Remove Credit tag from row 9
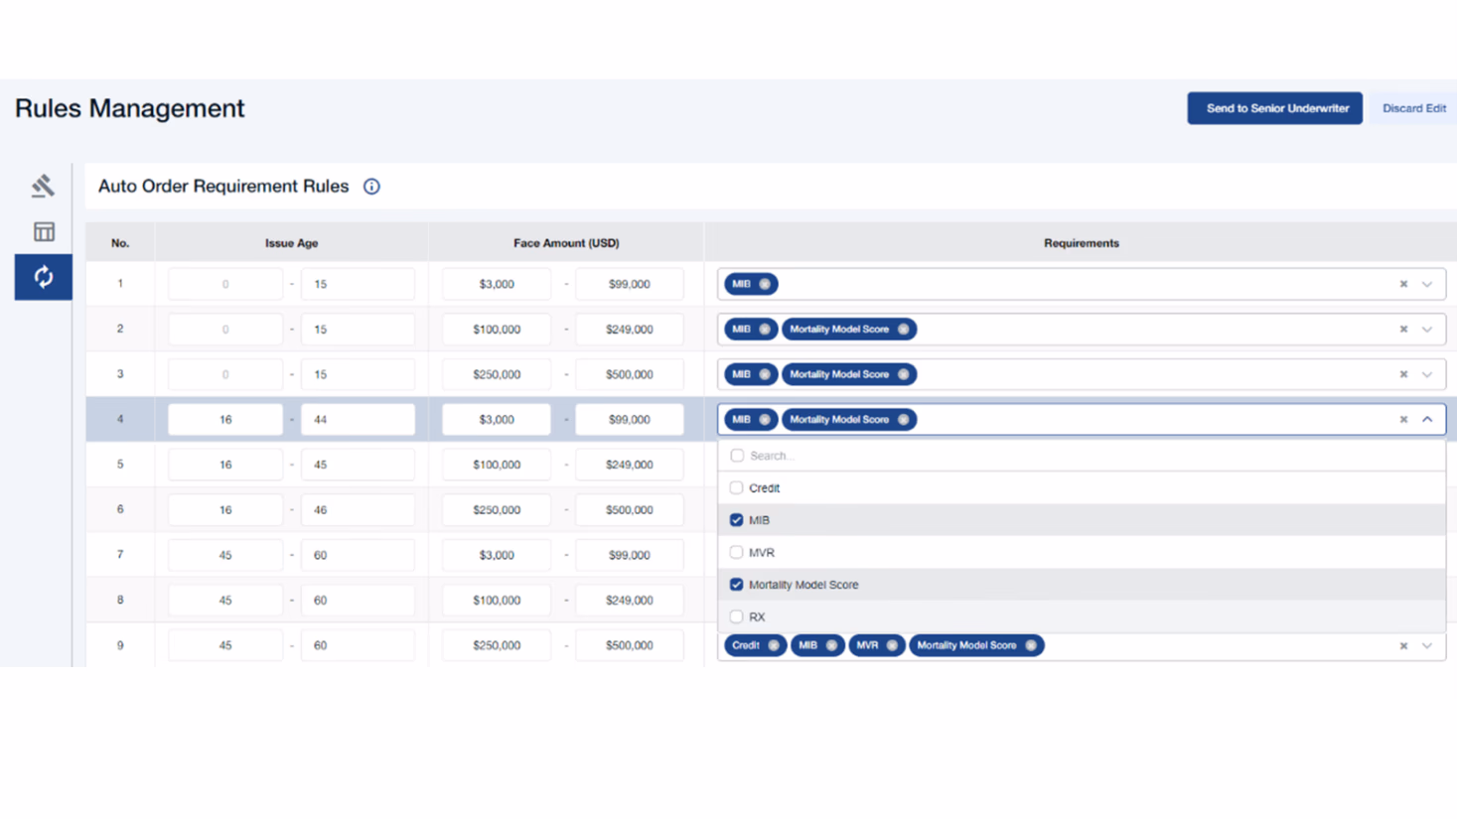The height and width of the screenshot is (819, 1457). pos(774,645)
